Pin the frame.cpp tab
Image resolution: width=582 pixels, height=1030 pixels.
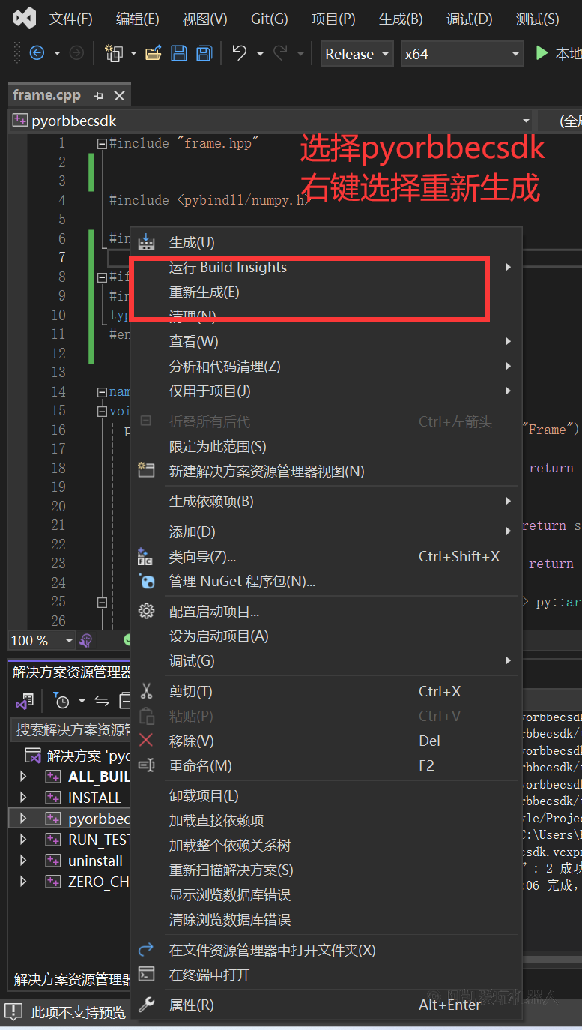click(98, 96)
